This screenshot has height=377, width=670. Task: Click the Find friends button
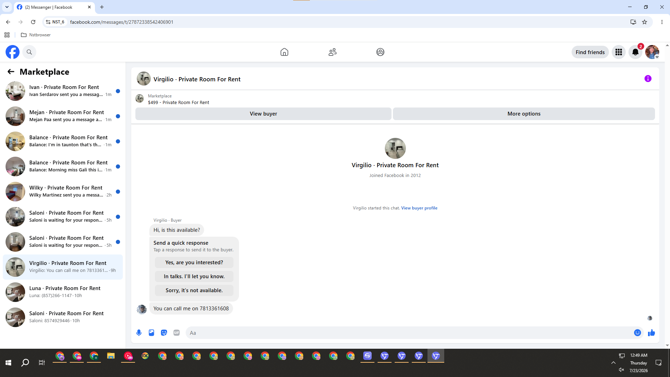(590, 52)
